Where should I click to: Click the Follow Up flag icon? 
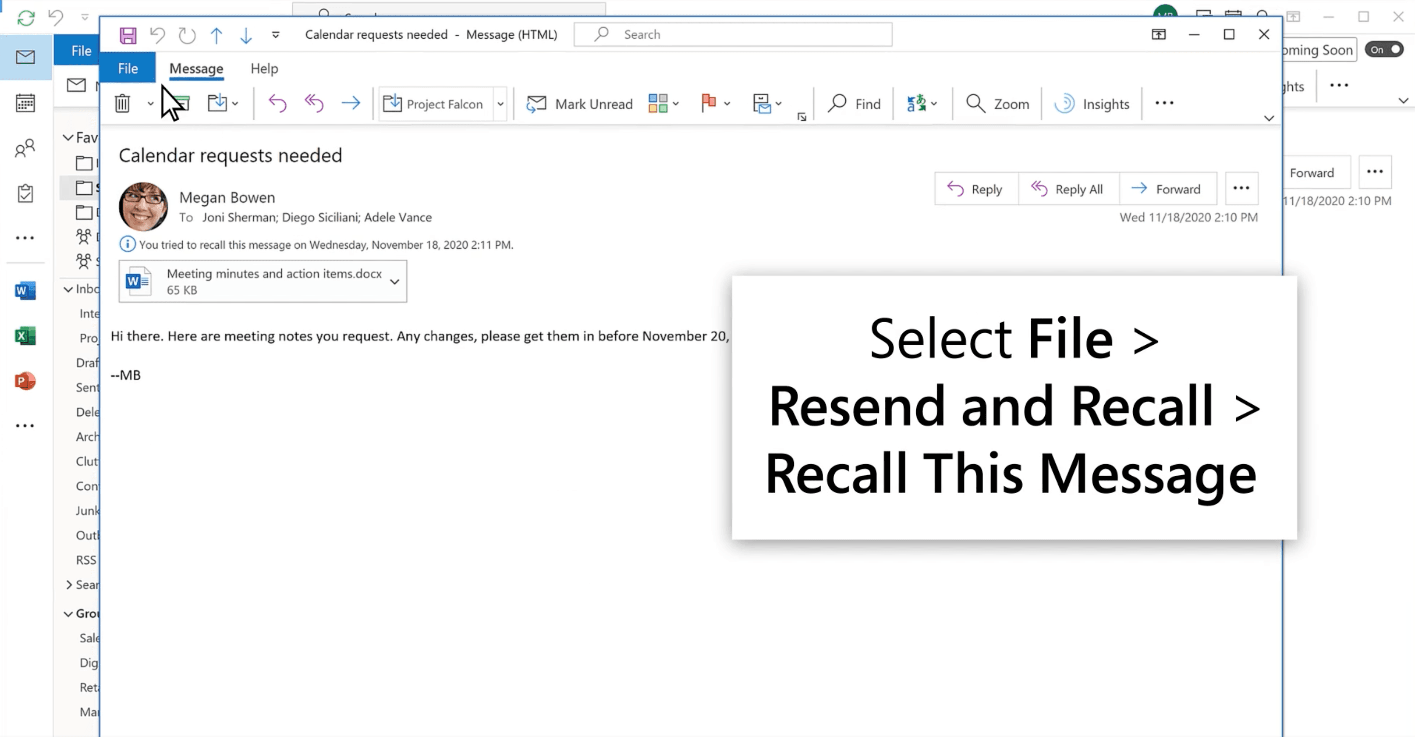(708, 103)
